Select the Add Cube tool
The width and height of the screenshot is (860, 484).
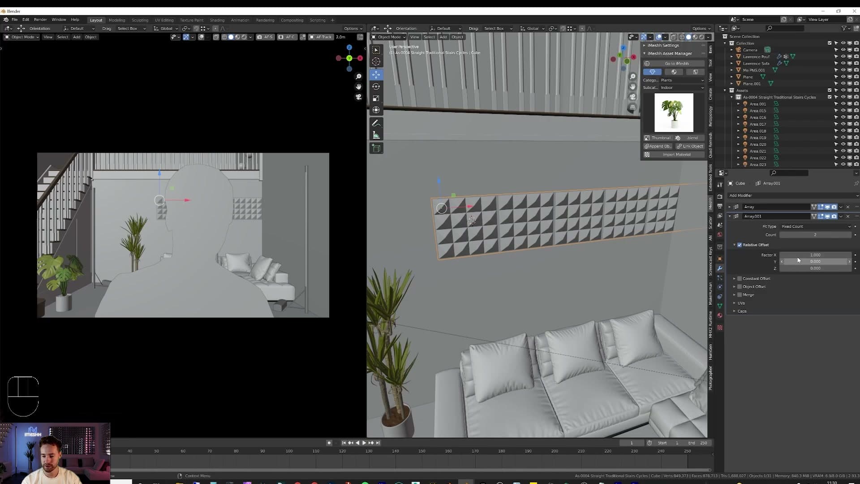376,148
